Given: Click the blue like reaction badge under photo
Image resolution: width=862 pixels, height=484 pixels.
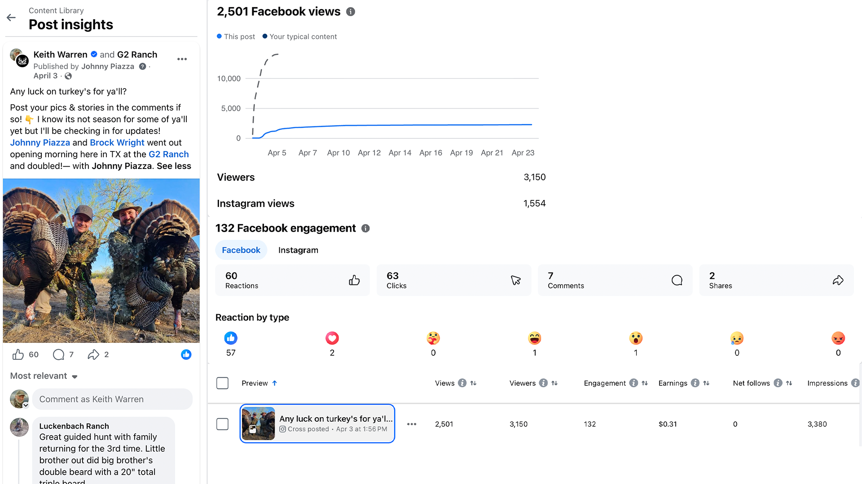Looking at the screenshot, I should [186, 354].
